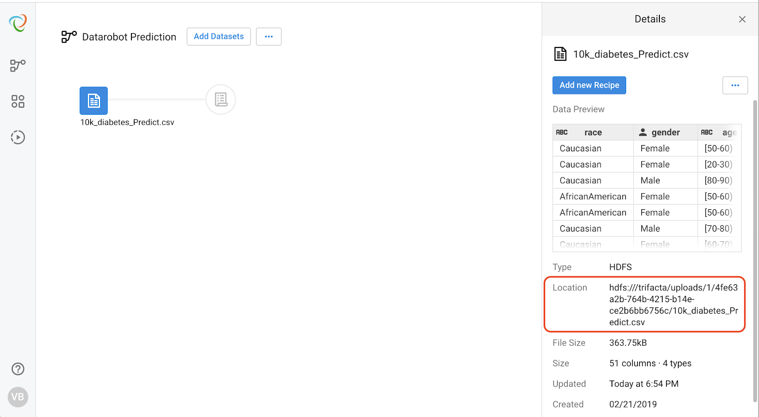Click the 51 columns · 4 types value
Viewport: 759px width, 417px height.
tap(650, 363)
